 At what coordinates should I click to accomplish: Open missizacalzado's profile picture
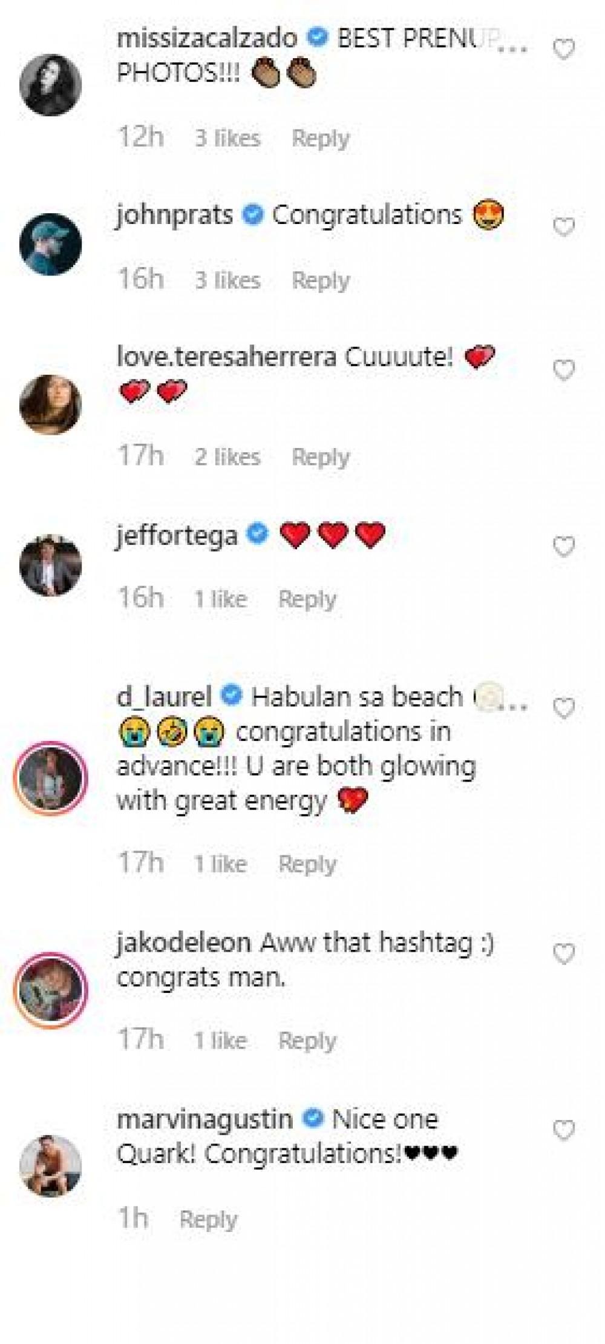tap(50, 84)
